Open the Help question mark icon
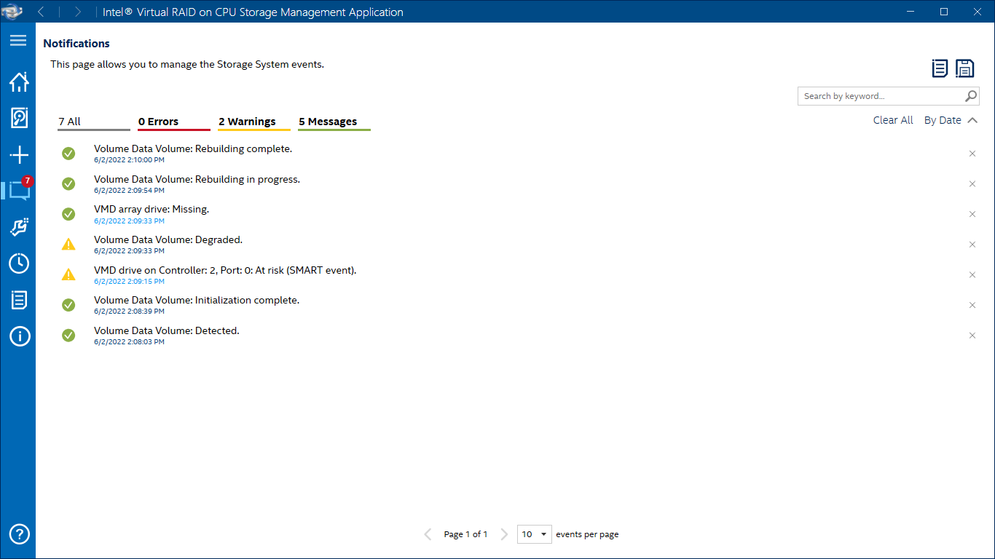Screen dimensions: 995x559 coord(19,534)
